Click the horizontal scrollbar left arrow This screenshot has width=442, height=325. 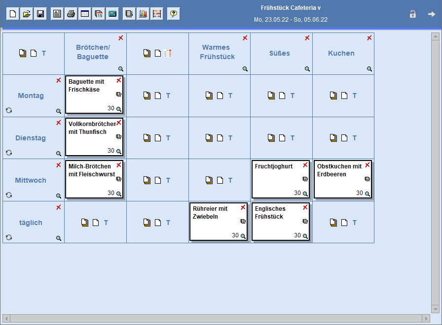(x=6, y=319)
